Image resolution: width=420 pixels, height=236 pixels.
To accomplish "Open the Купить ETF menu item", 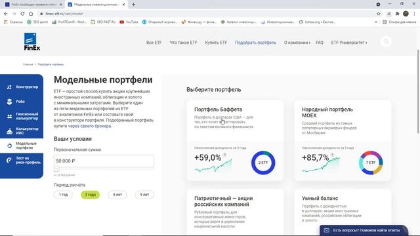I will tap(216, 43).
